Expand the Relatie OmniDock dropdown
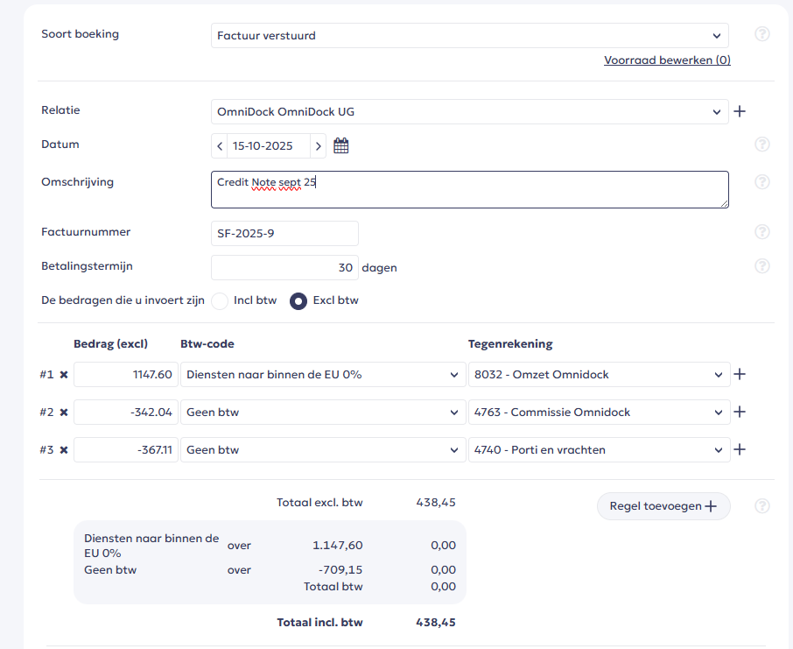The width and height of the screenshot is (793, 649). pyautogui.click(x=469, y=112)
